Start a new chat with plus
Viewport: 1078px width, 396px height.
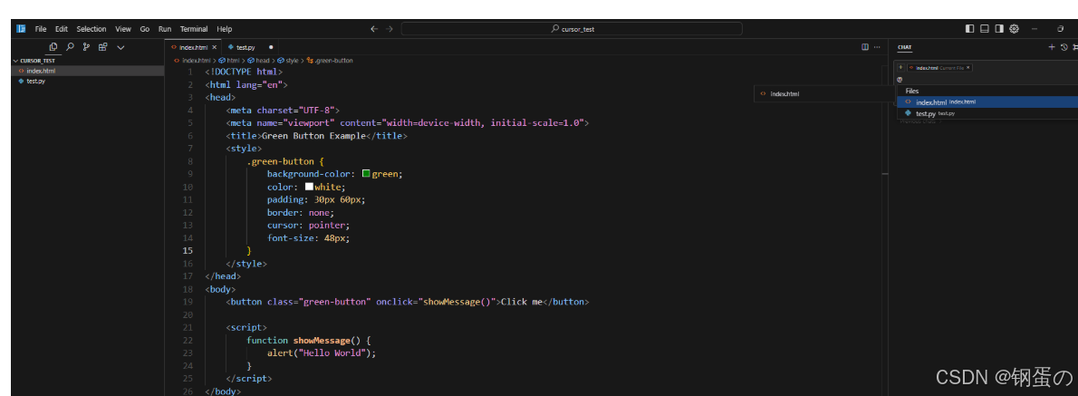click(1051, 47)
